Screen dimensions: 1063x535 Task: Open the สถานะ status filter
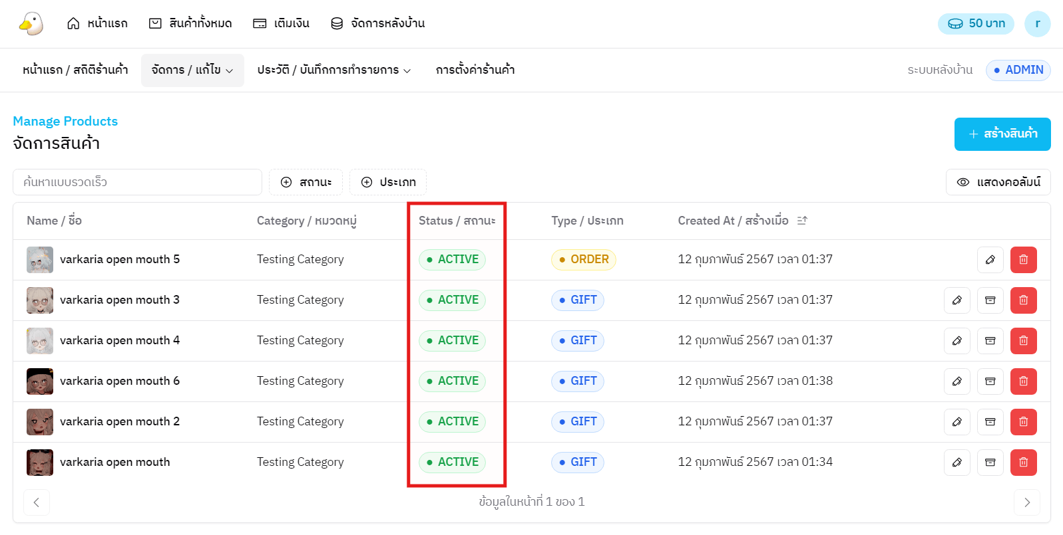tap(306, 182)
